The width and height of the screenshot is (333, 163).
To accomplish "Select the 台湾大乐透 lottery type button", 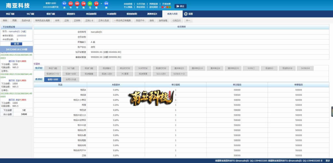I will pyautogui.click(x=71, y=79).
